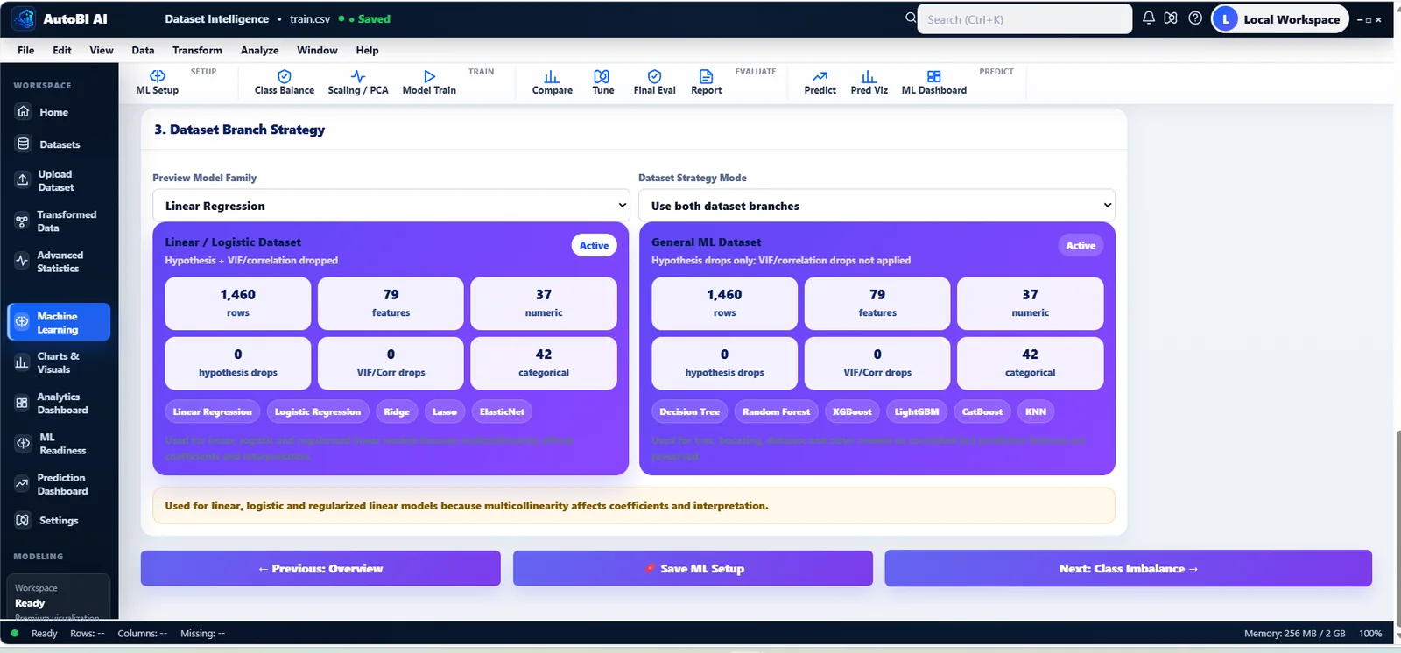Expand the Preview Model Family dropdown
The height and width of the screenshot is (653, 1401).
tap(391, 206)
